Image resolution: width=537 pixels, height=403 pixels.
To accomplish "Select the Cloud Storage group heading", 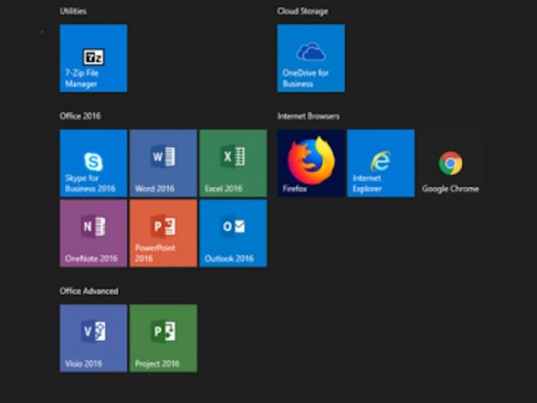I will (303, 11).
